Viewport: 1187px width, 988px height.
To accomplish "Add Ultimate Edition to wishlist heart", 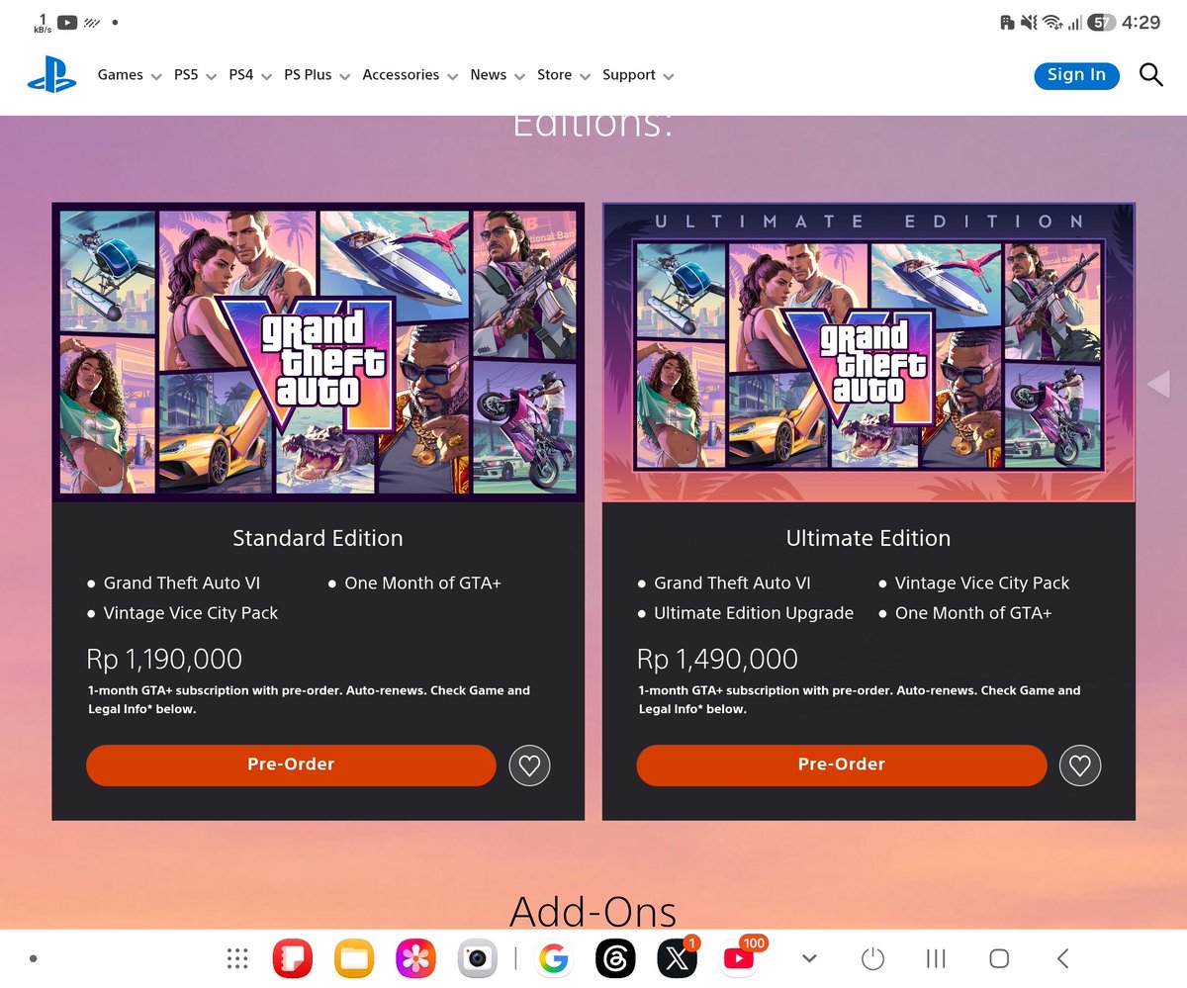I will [1080, 765].
